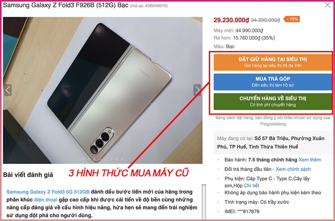Show the next product photo

[x=197, y=90]
